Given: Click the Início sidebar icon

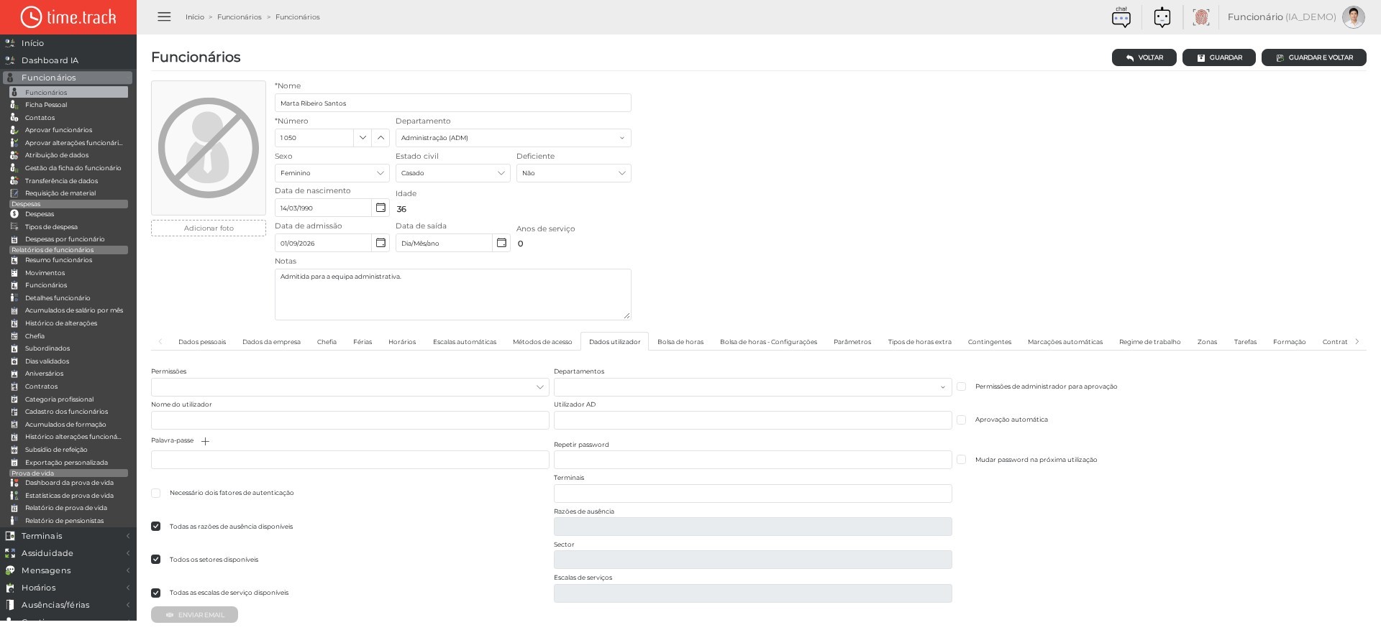Looking at the screenshot, I should click(10, 43).
